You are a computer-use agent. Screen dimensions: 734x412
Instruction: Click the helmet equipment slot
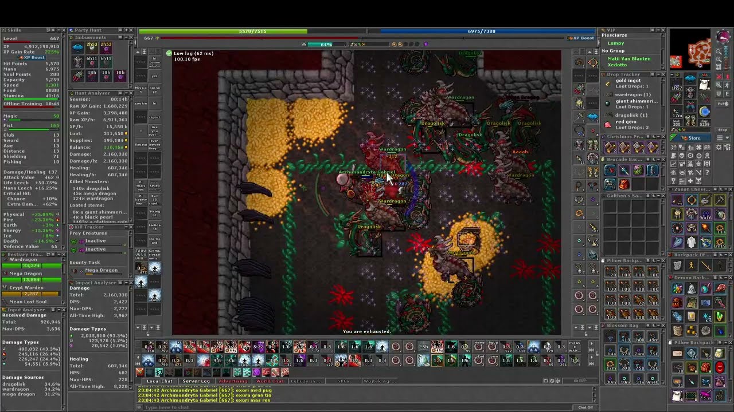tap(690, 78)
